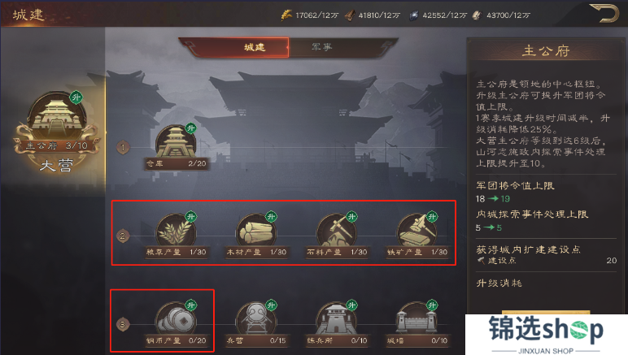Select the 木材产量 wood production icon
Screen dimensions: 628x355
click(256, 230)
